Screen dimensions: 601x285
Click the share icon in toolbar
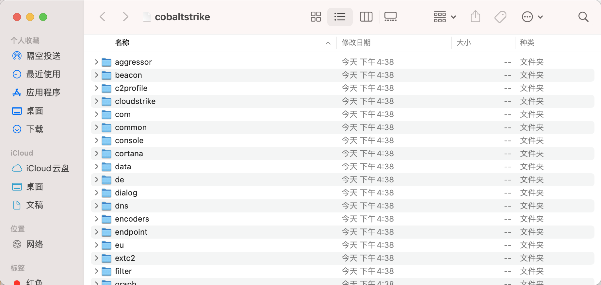coord(475,16)
